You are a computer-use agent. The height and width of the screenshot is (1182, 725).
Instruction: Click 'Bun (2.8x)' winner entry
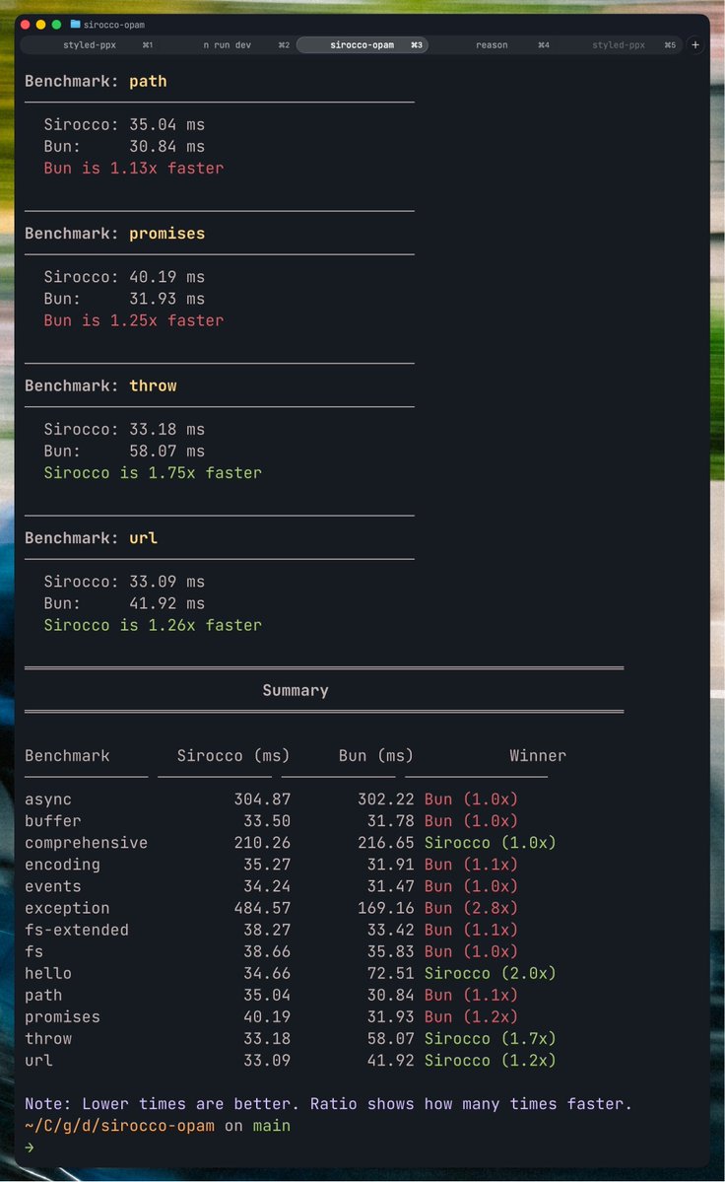[x=471, y=908]
